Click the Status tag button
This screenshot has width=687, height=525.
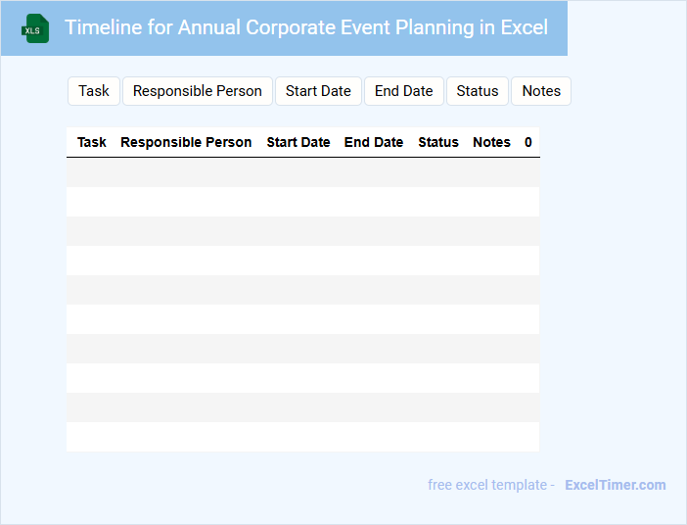click(x=478, y=91)
